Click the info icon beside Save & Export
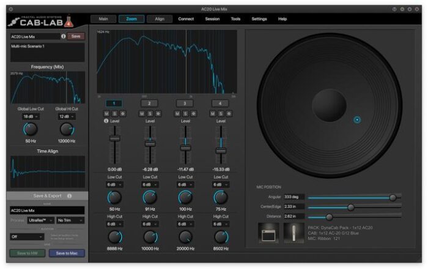 [x=69, y=196]
